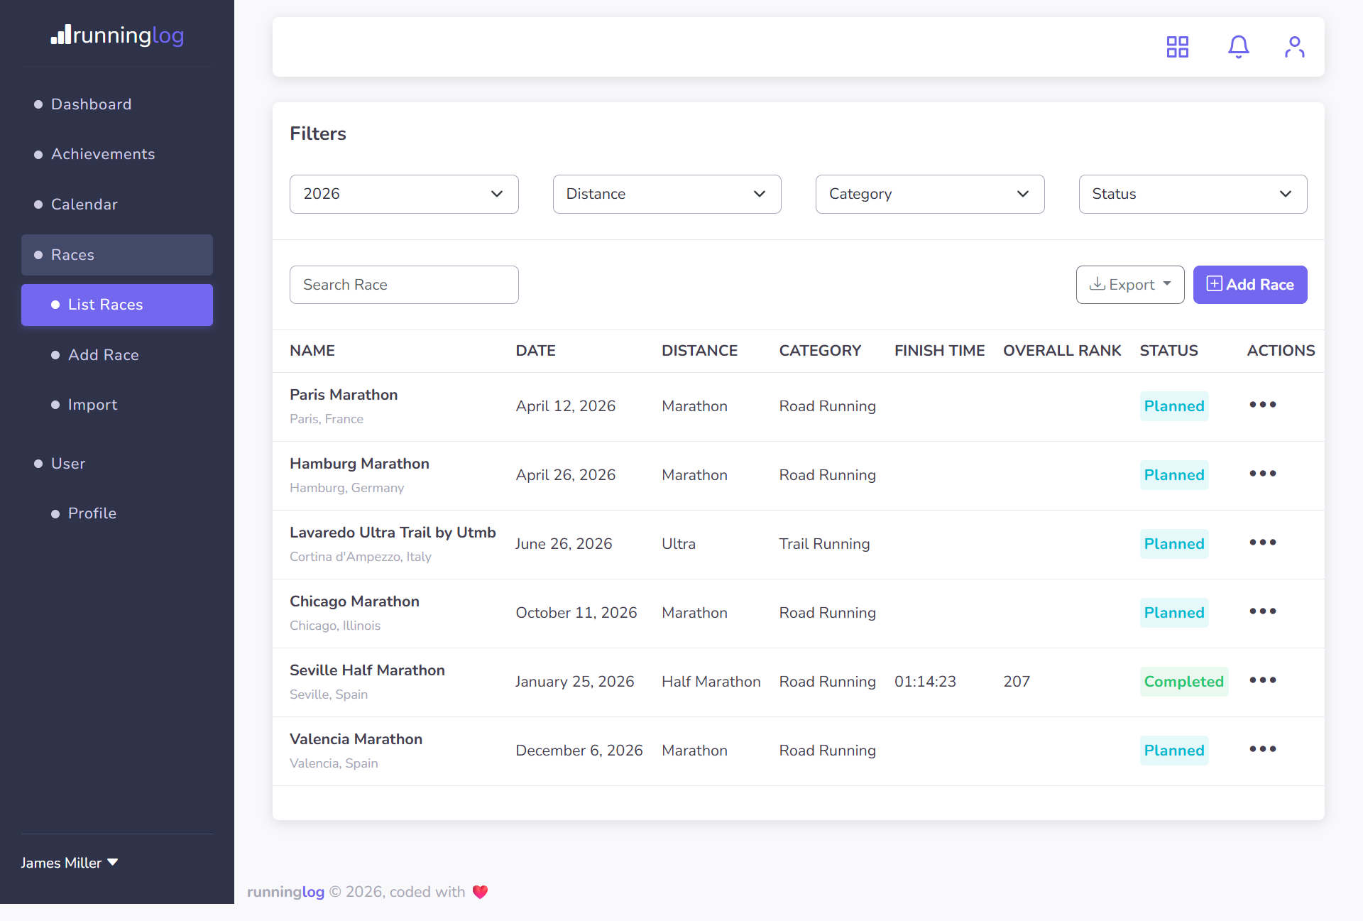
Task: Click the heart icon in the footer
Action: 480,892
